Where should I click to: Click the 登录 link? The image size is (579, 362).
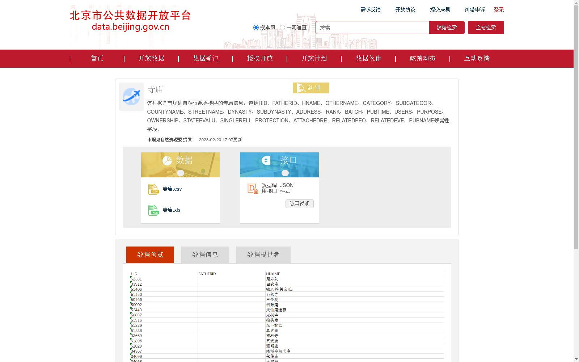coord(499,10)
